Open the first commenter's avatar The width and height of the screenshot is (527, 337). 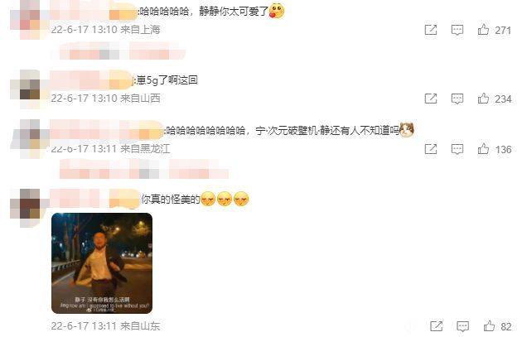click(x=30, y=20)
